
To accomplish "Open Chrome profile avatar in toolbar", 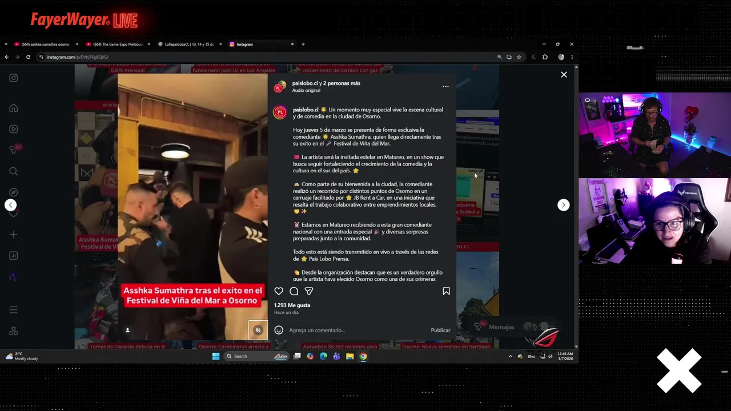I will (561, 57).
